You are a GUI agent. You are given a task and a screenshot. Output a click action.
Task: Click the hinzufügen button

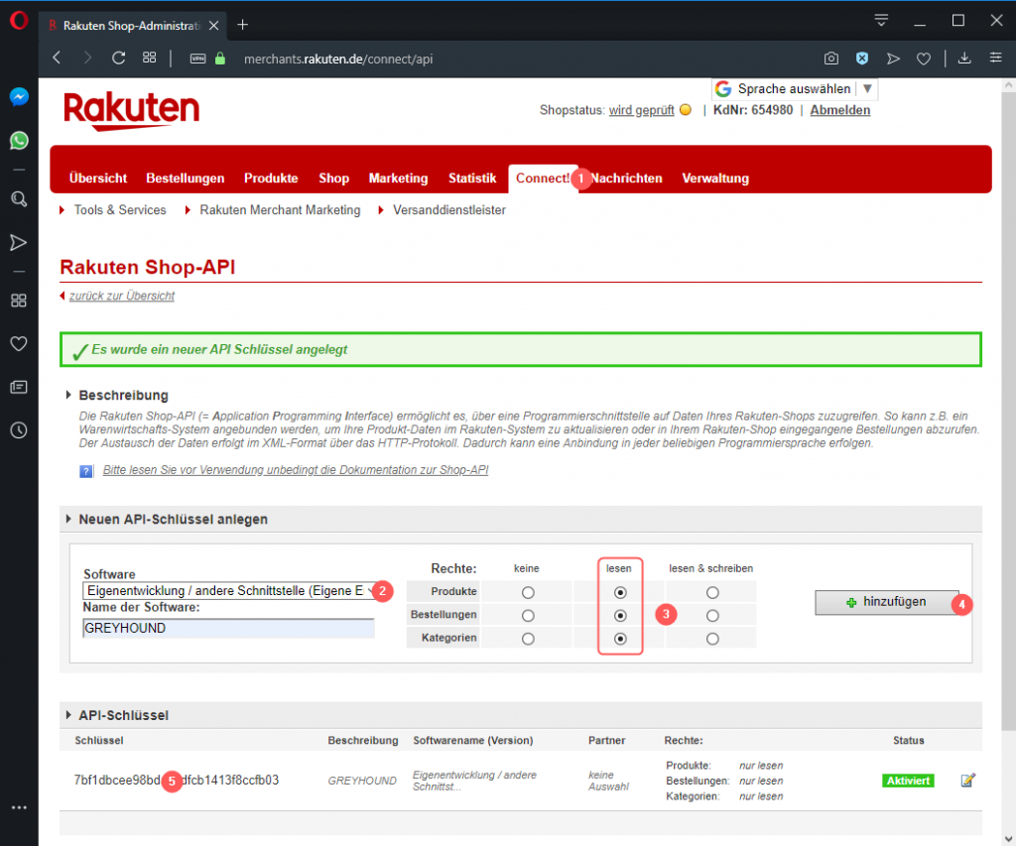point(886,602)
